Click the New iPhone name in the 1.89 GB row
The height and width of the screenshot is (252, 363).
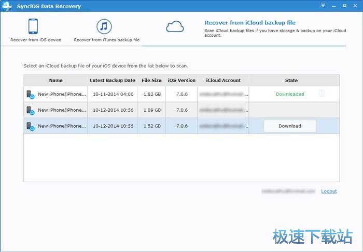tap(62, 110)
